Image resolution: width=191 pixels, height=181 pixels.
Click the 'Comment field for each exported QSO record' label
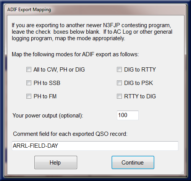point(70,134)
